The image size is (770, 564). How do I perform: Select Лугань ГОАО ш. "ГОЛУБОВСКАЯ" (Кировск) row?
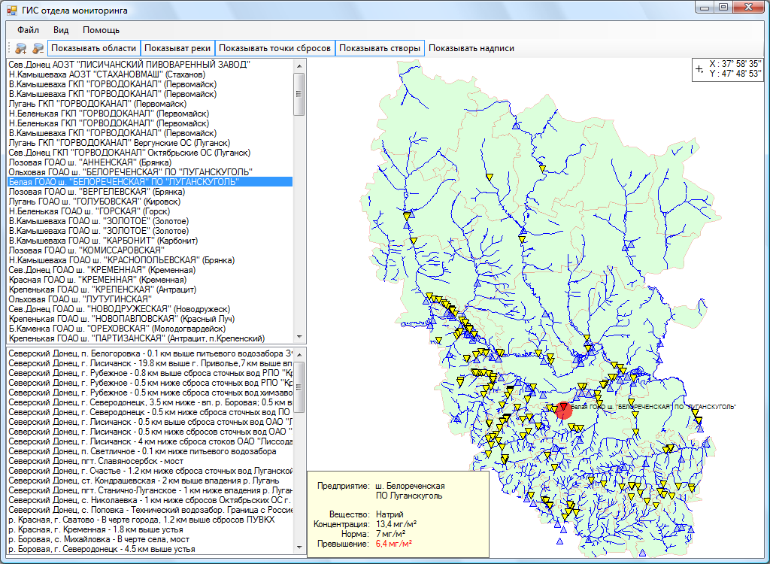pyautogui.click(x=150, y=202)
